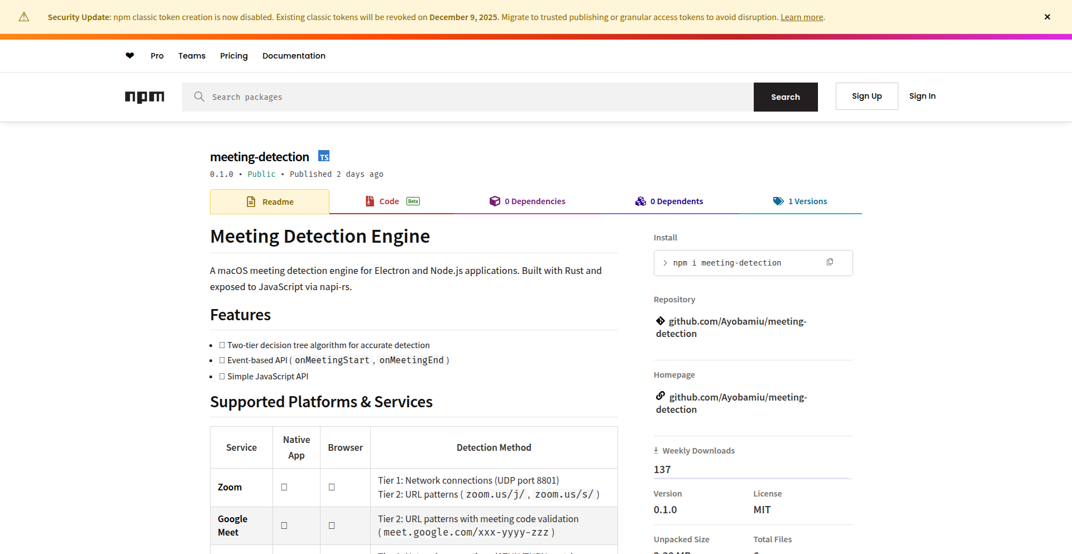This screenshot has width=1072, height=554.
Task: Switch to the Code tab
Action: point(392,201)
